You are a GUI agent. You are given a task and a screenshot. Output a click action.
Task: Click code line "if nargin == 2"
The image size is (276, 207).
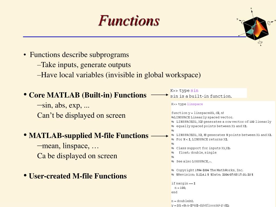click(x=183, y=183)
